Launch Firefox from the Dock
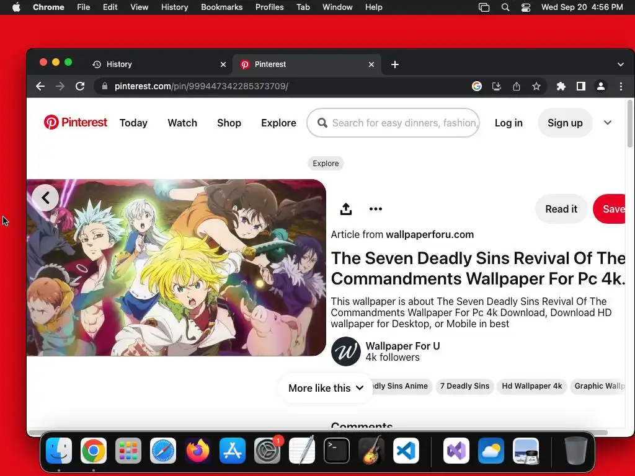 (x=198, y=451)
